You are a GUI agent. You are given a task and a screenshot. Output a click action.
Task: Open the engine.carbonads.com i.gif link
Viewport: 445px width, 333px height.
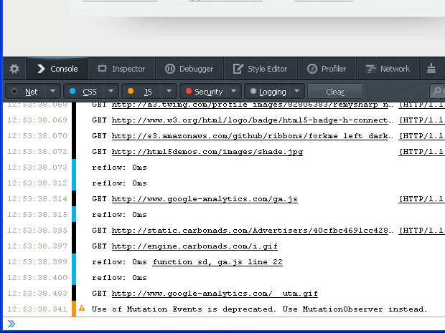click(x=195, y=246)
